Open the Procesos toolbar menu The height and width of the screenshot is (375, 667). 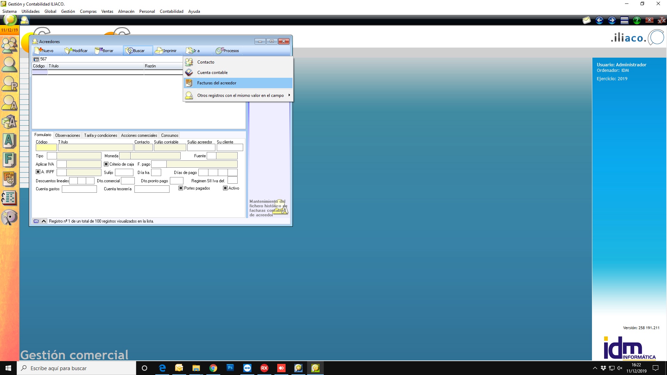(x=228, y=51)
